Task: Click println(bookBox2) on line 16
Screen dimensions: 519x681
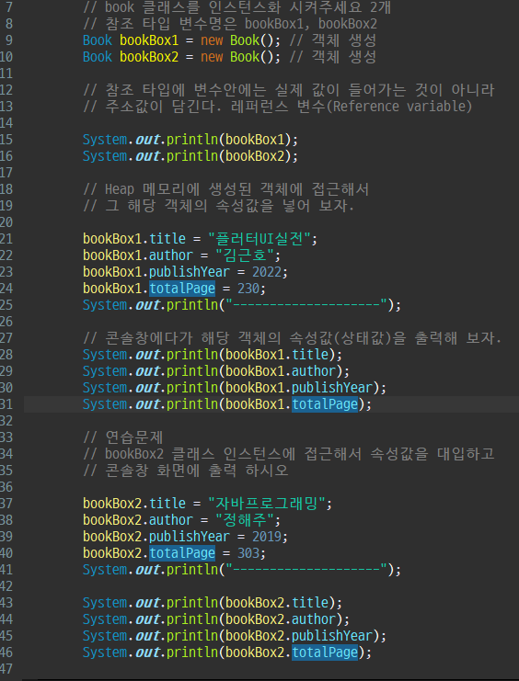Action: click(229, 156)
